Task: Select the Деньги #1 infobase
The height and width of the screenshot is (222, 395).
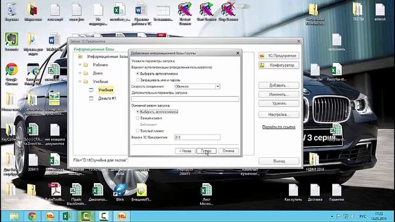Action: tap(107, 99)
